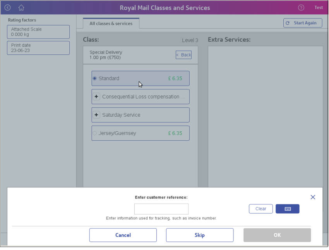
Task: Click the refresh icon in Start Again
Action: (288, 23)
